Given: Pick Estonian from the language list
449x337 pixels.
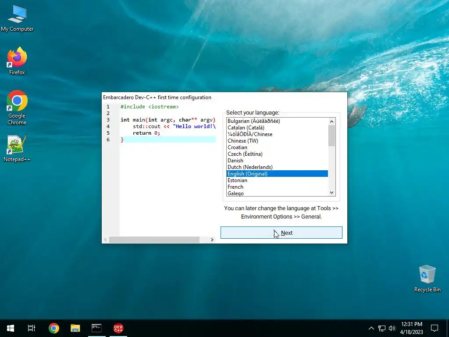Looking at the screenshot, I should click(x=277, y=180).
